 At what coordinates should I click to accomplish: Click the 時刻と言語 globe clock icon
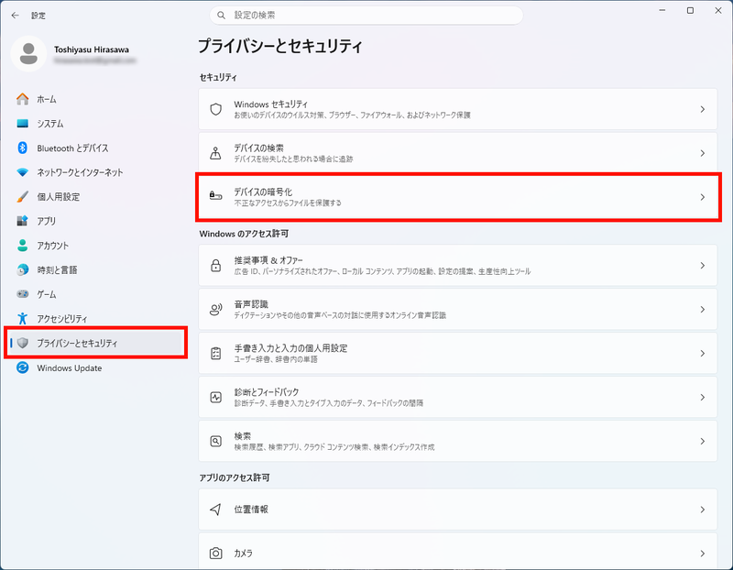point(22,269)
